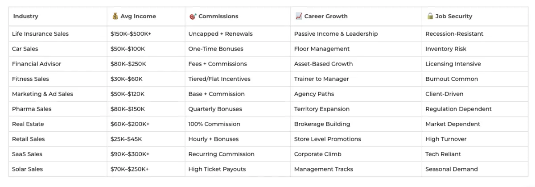Click the Recession-Resistant cell
The height and width of the screenshot is (187, 535).
454,34
